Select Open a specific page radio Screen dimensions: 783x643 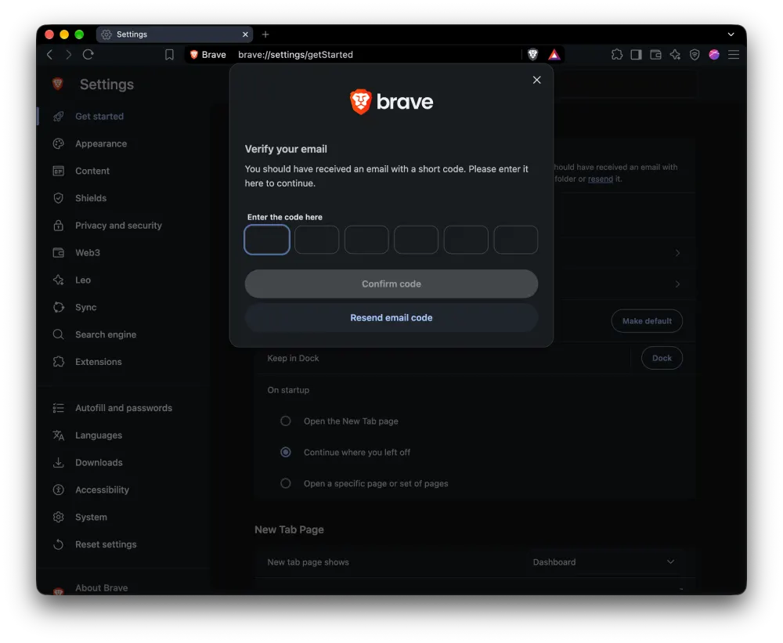286,483
